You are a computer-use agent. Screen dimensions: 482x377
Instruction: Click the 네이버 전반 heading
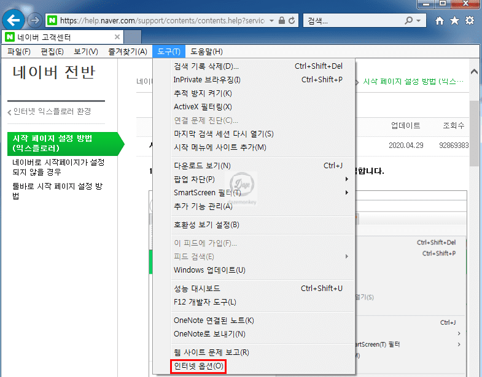coord(54,72)
